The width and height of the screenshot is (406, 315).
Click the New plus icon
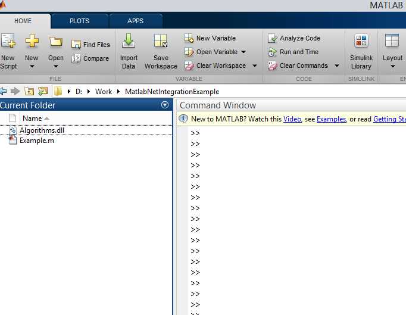[x=32, y=41]
